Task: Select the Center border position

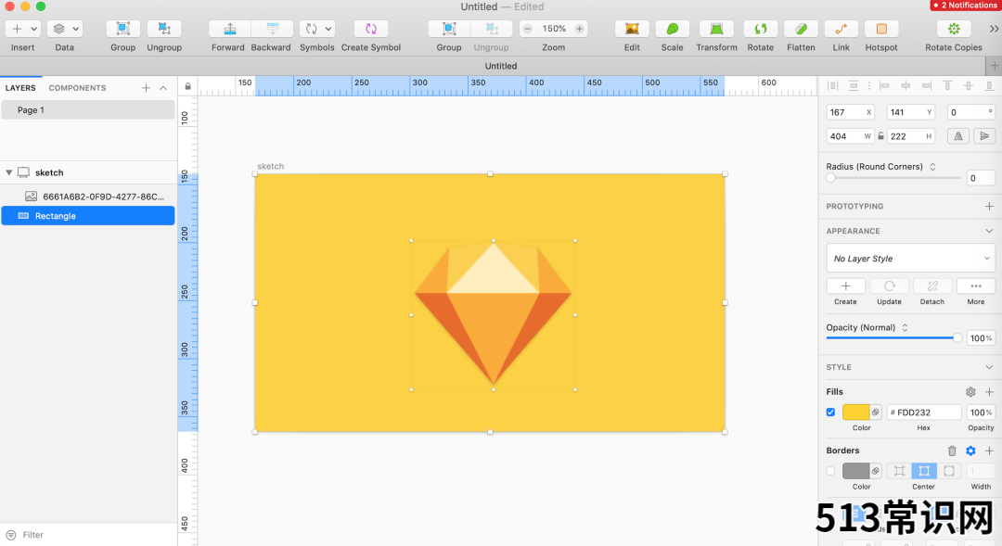Action: (x=924, y=471)
